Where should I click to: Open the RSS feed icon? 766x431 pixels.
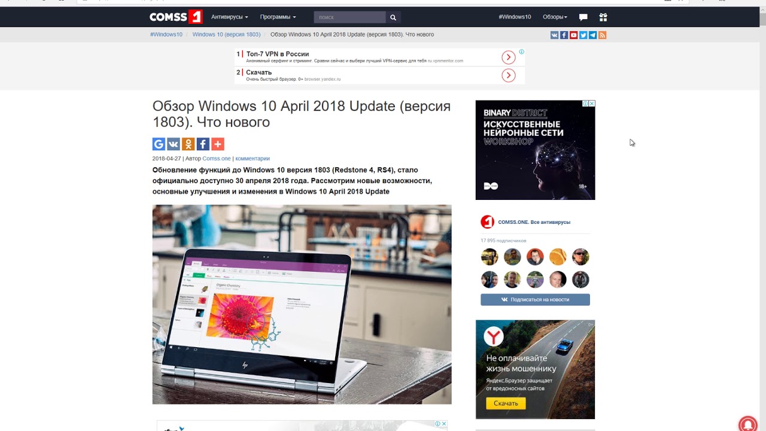coord(602,35)
